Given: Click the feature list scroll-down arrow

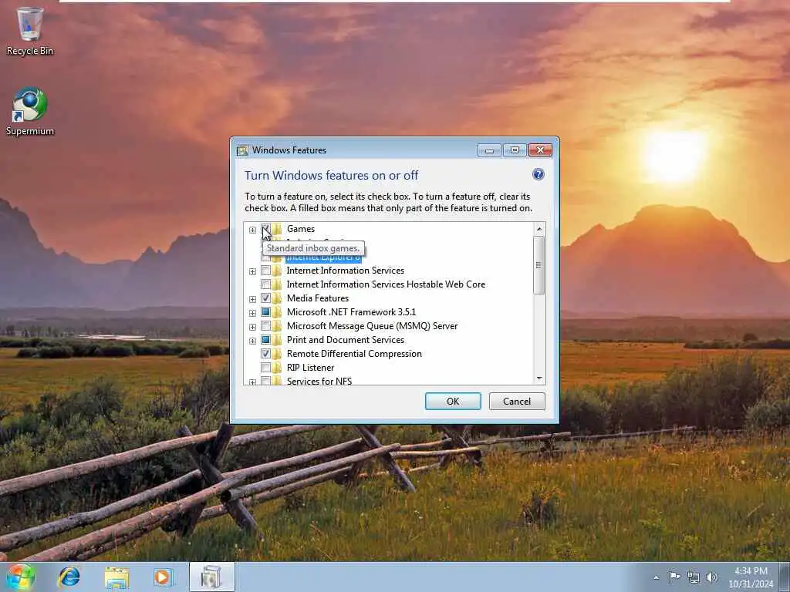Looking at the screenshot, I should pos(539,378).
